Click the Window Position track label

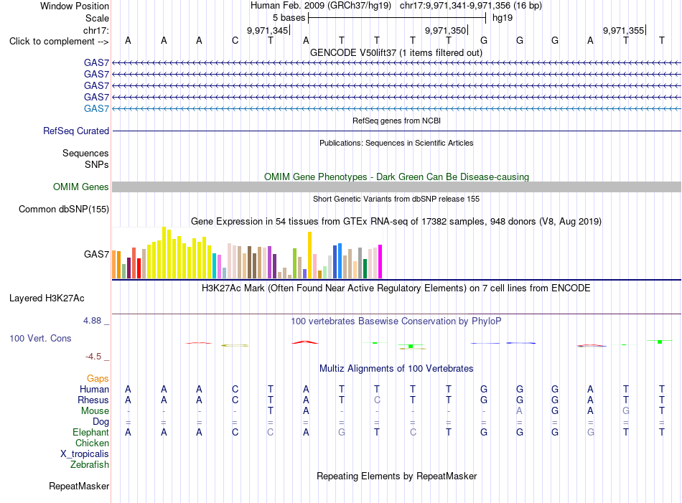[x=75, y=6]
